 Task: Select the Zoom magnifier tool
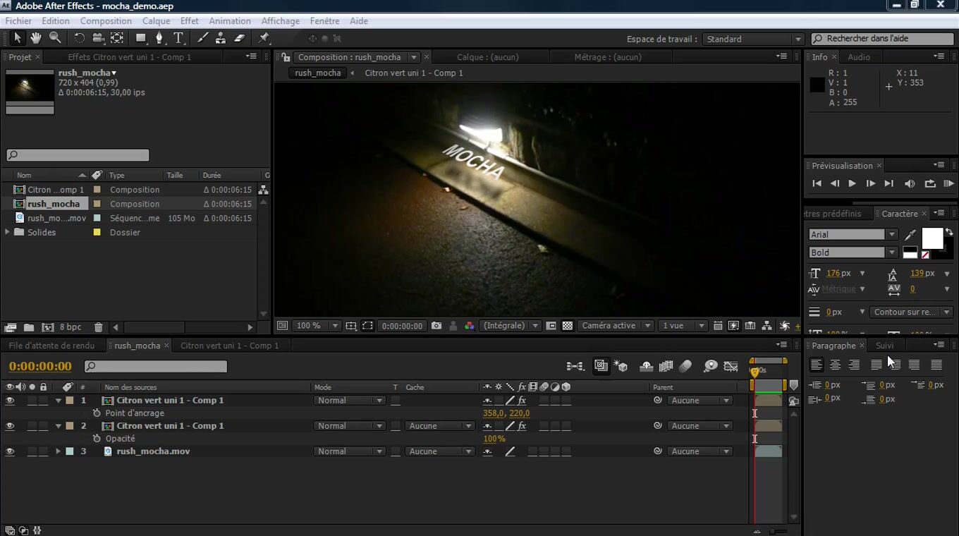coord(55,38)
